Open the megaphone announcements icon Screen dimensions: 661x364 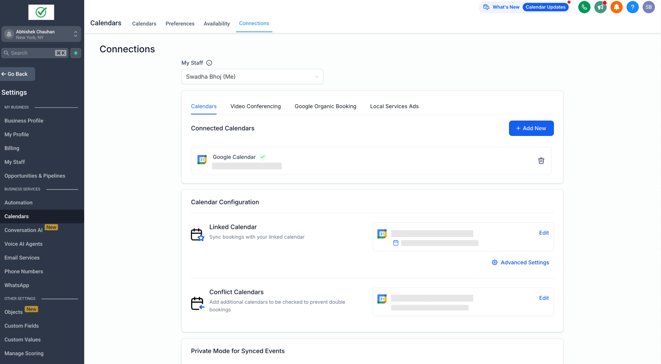[x=600, y=7]
